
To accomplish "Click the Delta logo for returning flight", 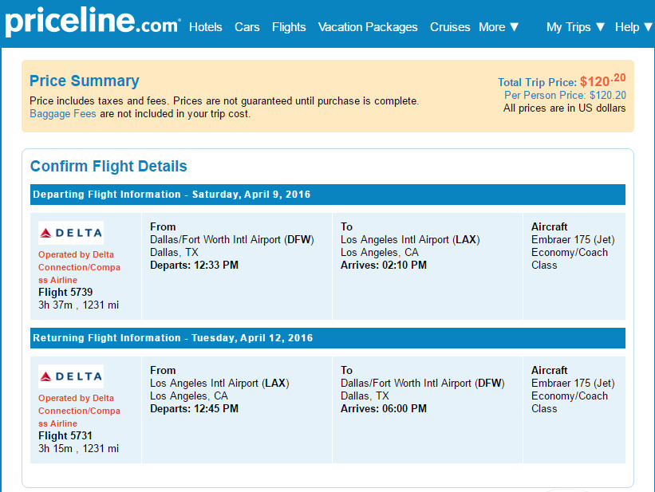I will (71, 376).
